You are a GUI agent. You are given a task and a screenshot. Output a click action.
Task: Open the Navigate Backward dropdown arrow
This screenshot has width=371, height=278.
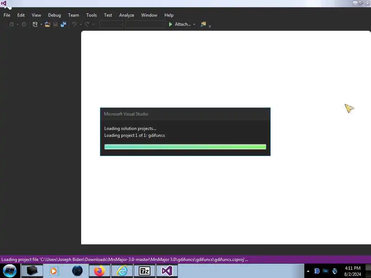tap(17, 24)
